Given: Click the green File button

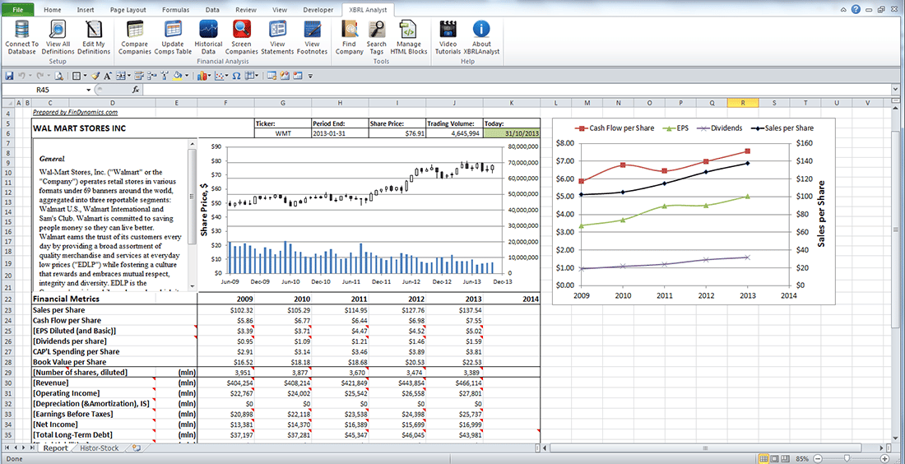Looking at the screenshot, I should tap(17, 10).
